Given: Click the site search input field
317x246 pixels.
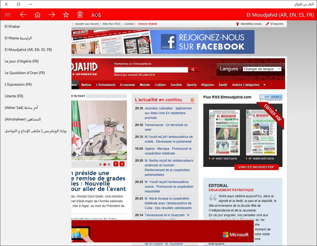Looking at the screenshot, I should pyautogui.click(x=151, y=70).
